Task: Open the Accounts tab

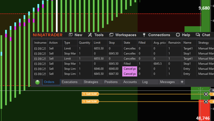Action: [130, 82]
